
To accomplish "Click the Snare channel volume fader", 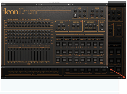I will pos(11,54).
